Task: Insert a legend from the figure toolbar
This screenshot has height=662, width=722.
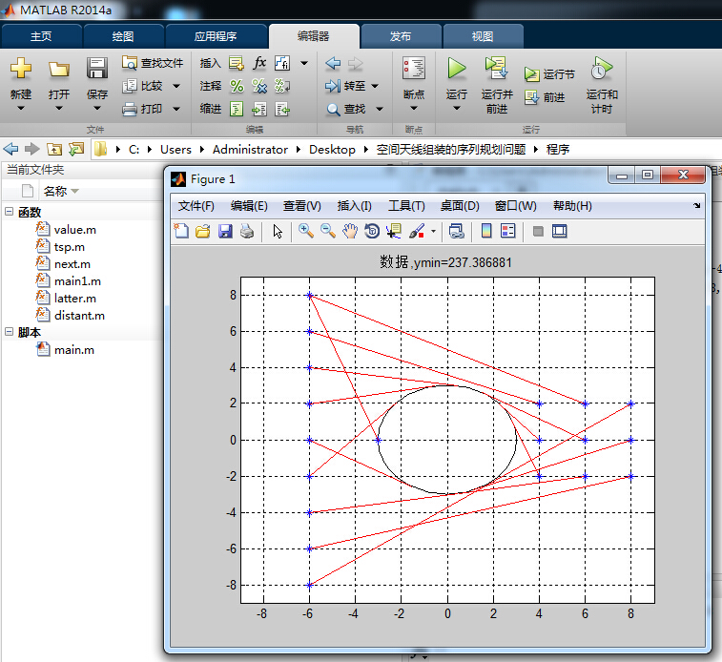Action: [508, 231]
